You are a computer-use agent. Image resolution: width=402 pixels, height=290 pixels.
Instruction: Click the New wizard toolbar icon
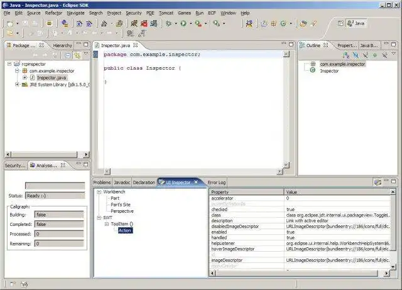point(10,24)
